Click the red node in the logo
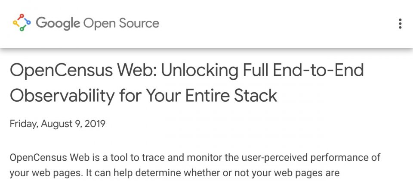Screen dimensions: 413x181 (x=22, y=16)
